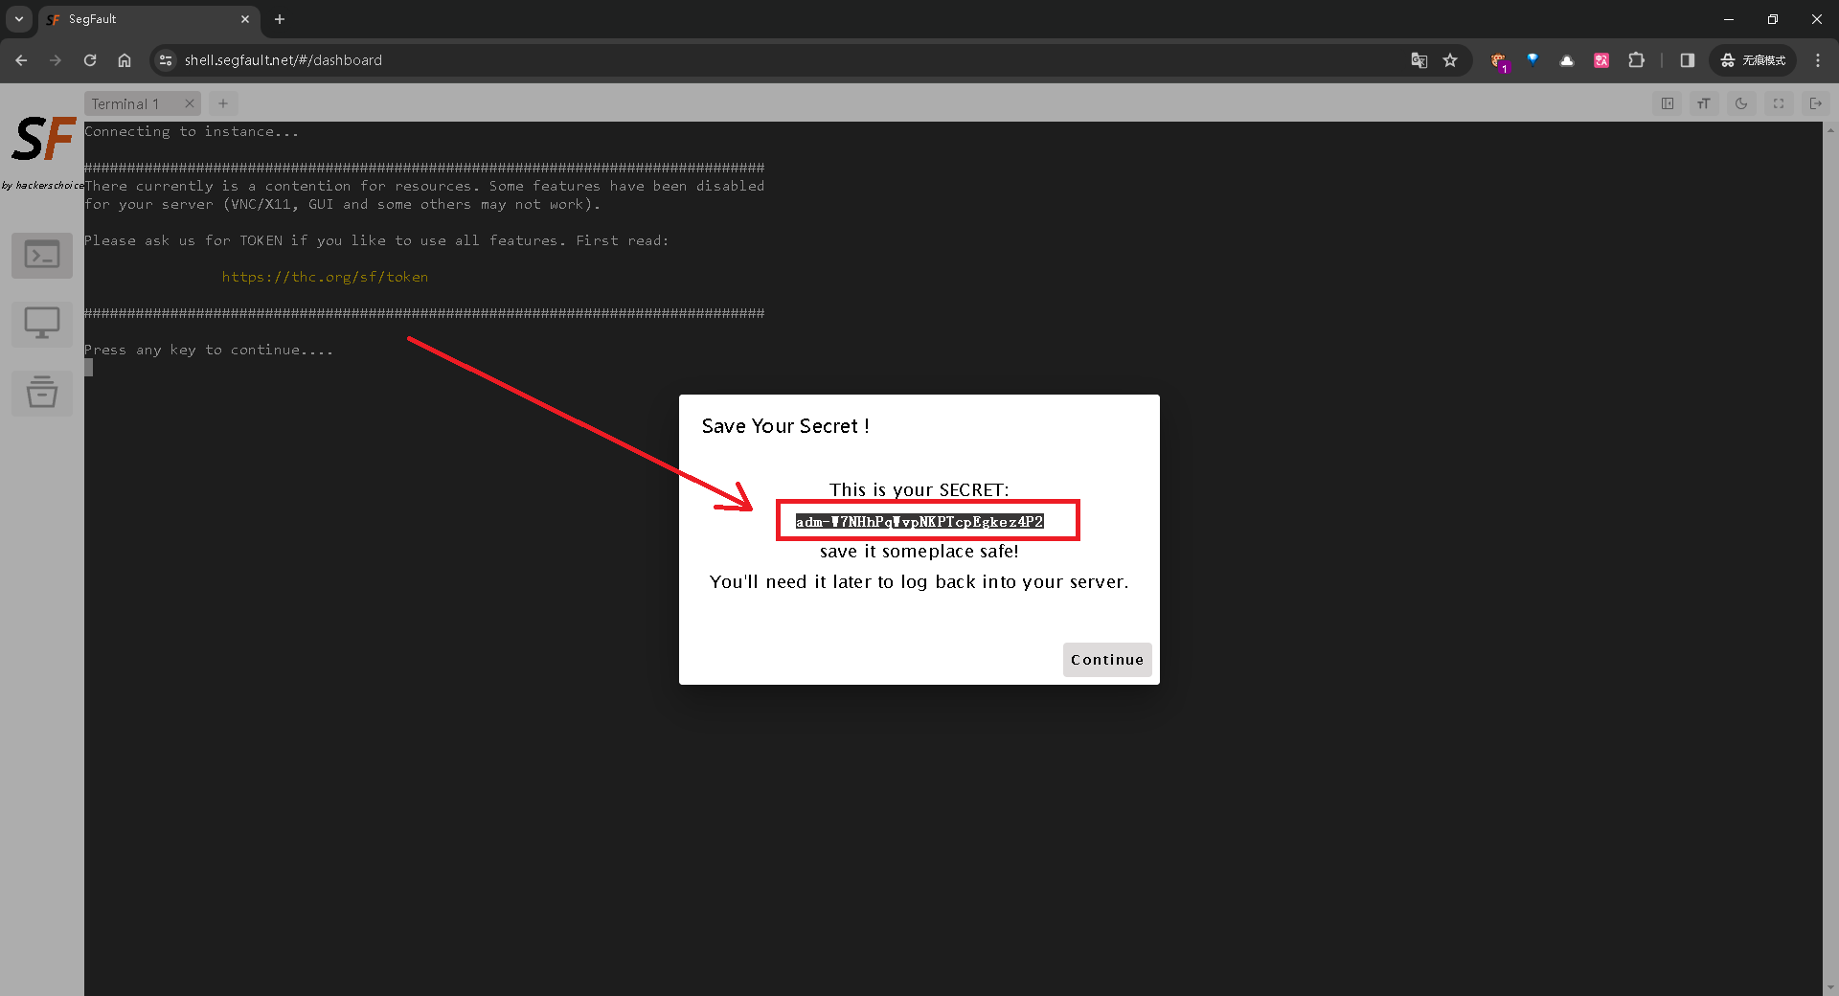Collapse the sidebar panel icon
This screenshot has height=996, width=1839.
click(1668, 103)
